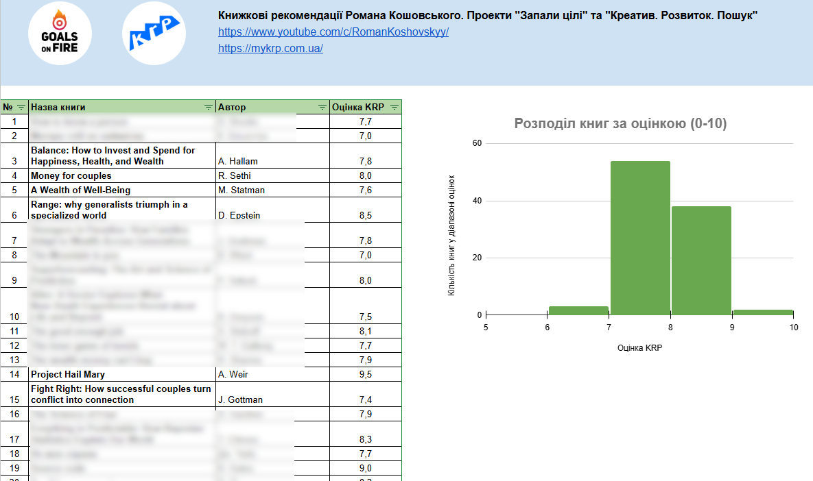Open filter dropdown in Автор column
This screenshot has height=481, width=813.
322,107
